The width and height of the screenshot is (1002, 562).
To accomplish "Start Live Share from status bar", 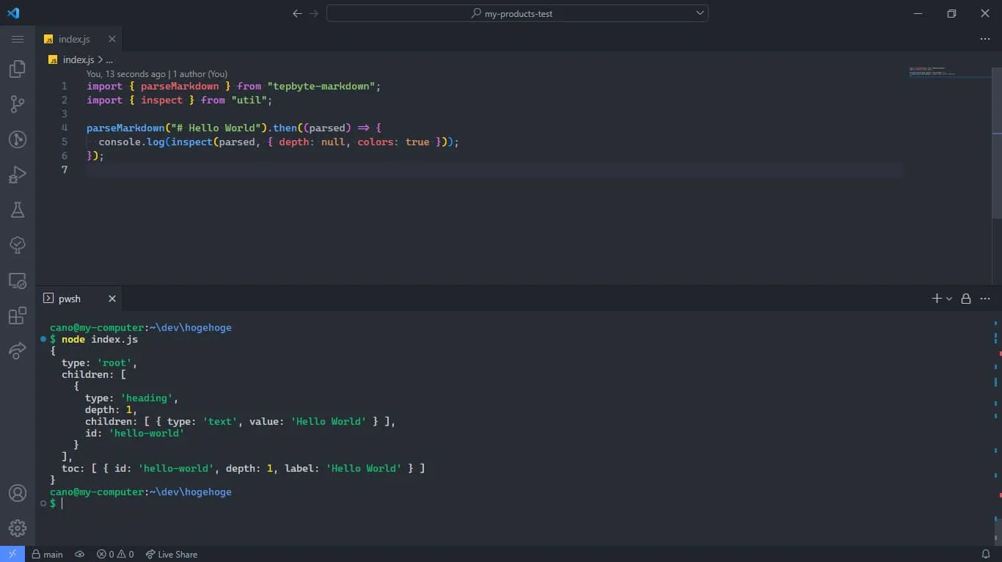I will point(172,554).
